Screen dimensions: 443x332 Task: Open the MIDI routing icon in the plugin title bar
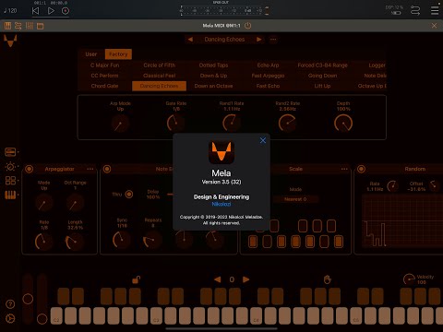tap(18, 26)
